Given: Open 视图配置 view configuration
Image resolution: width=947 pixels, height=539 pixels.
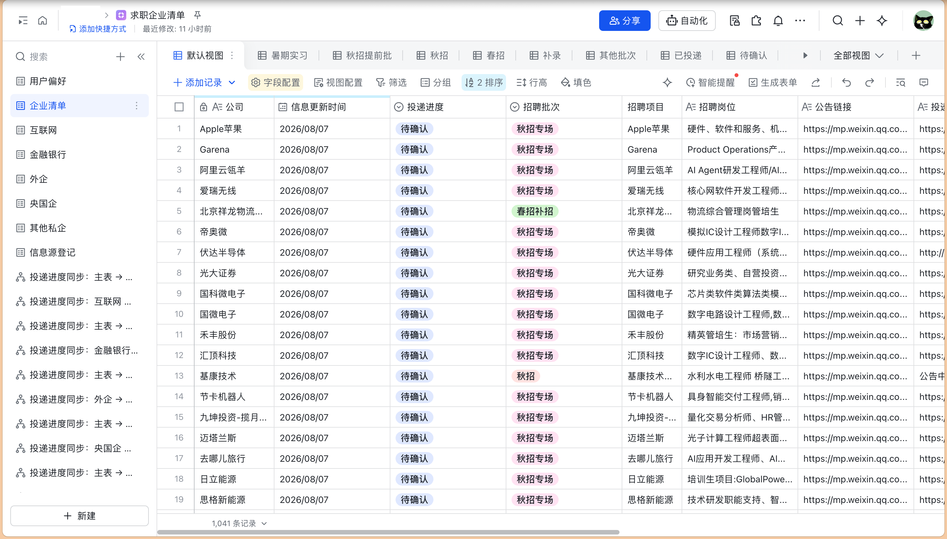Looking at the screenshot, I should point(338,82).
